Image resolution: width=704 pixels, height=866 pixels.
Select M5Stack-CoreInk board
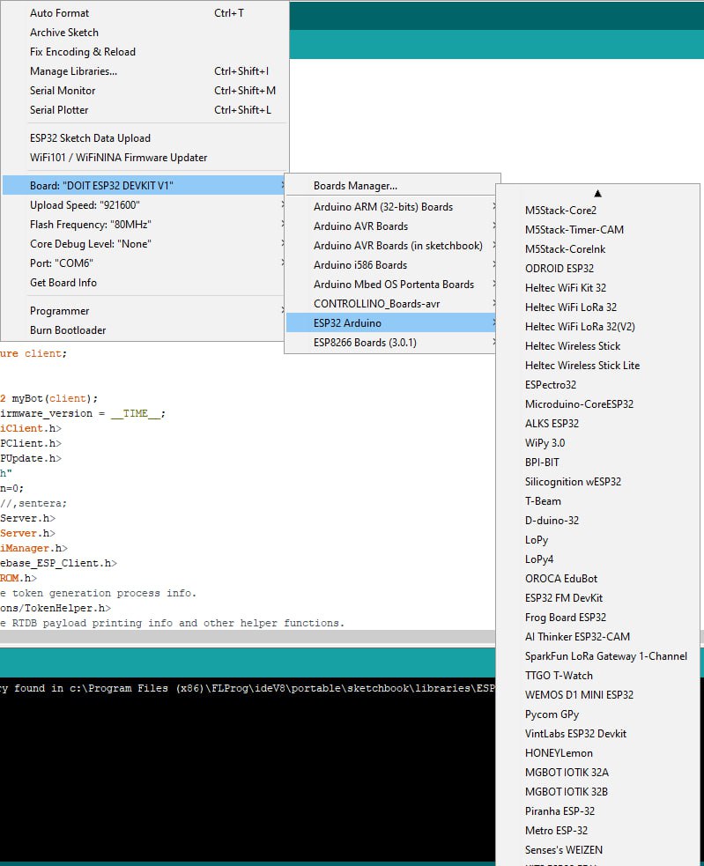coord(598,249)
